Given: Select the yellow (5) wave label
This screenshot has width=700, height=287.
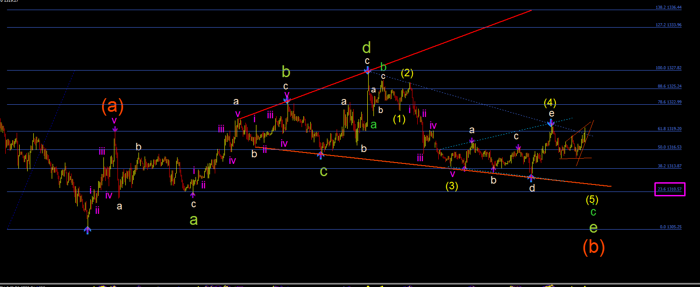Looking at the screenshot, I should pyautogui.click(x=592, y=200).
